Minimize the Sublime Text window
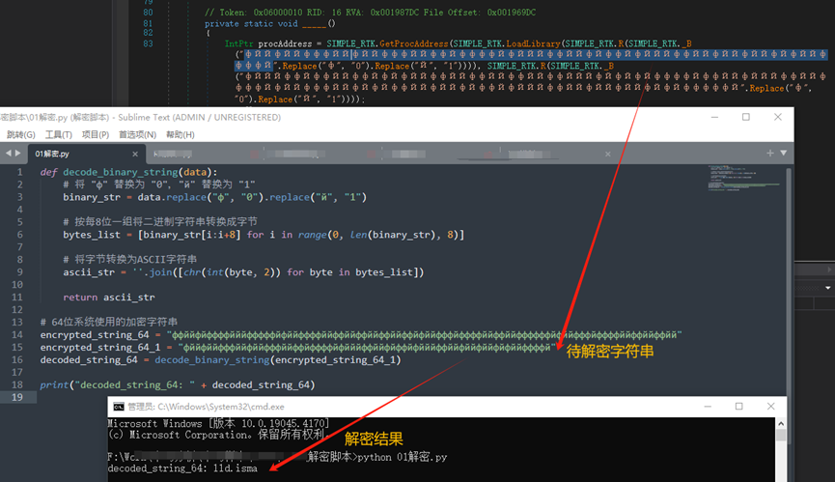Image resolution: width=835 pixels, height=482 pixels. (714, 117)
